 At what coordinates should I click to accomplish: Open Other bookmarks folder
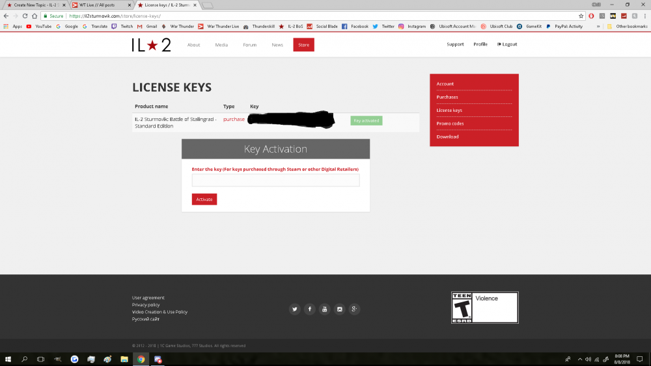(x=628, y=26)
